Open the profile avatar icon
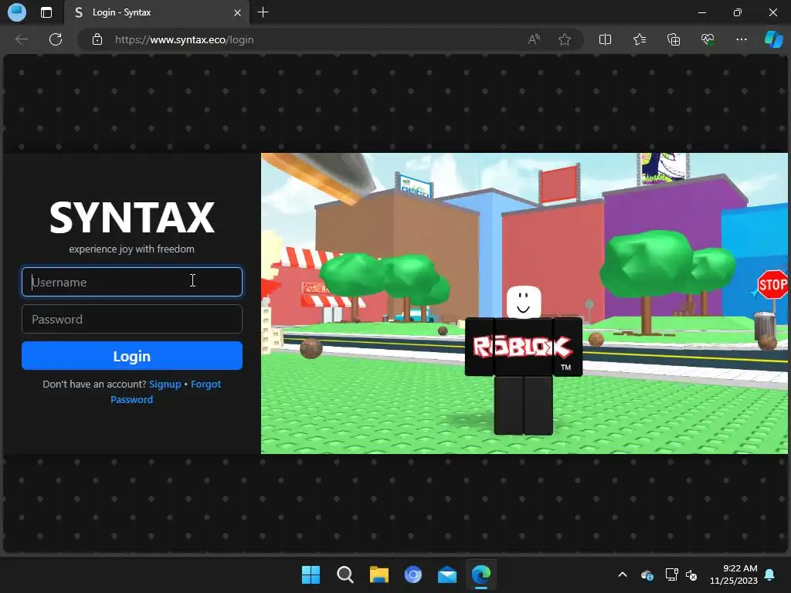Viewport: 791px width, 593px height. pos(17,12)
